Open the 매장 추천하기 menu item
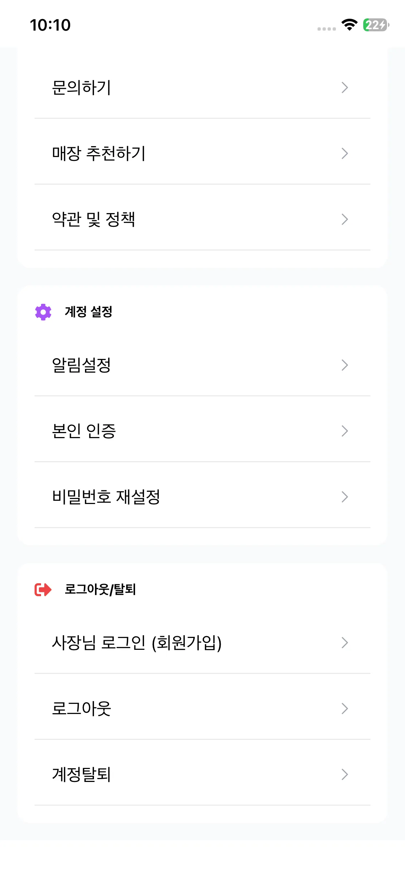405x877 pixels. pyautogui.click(x=99, y=153)
